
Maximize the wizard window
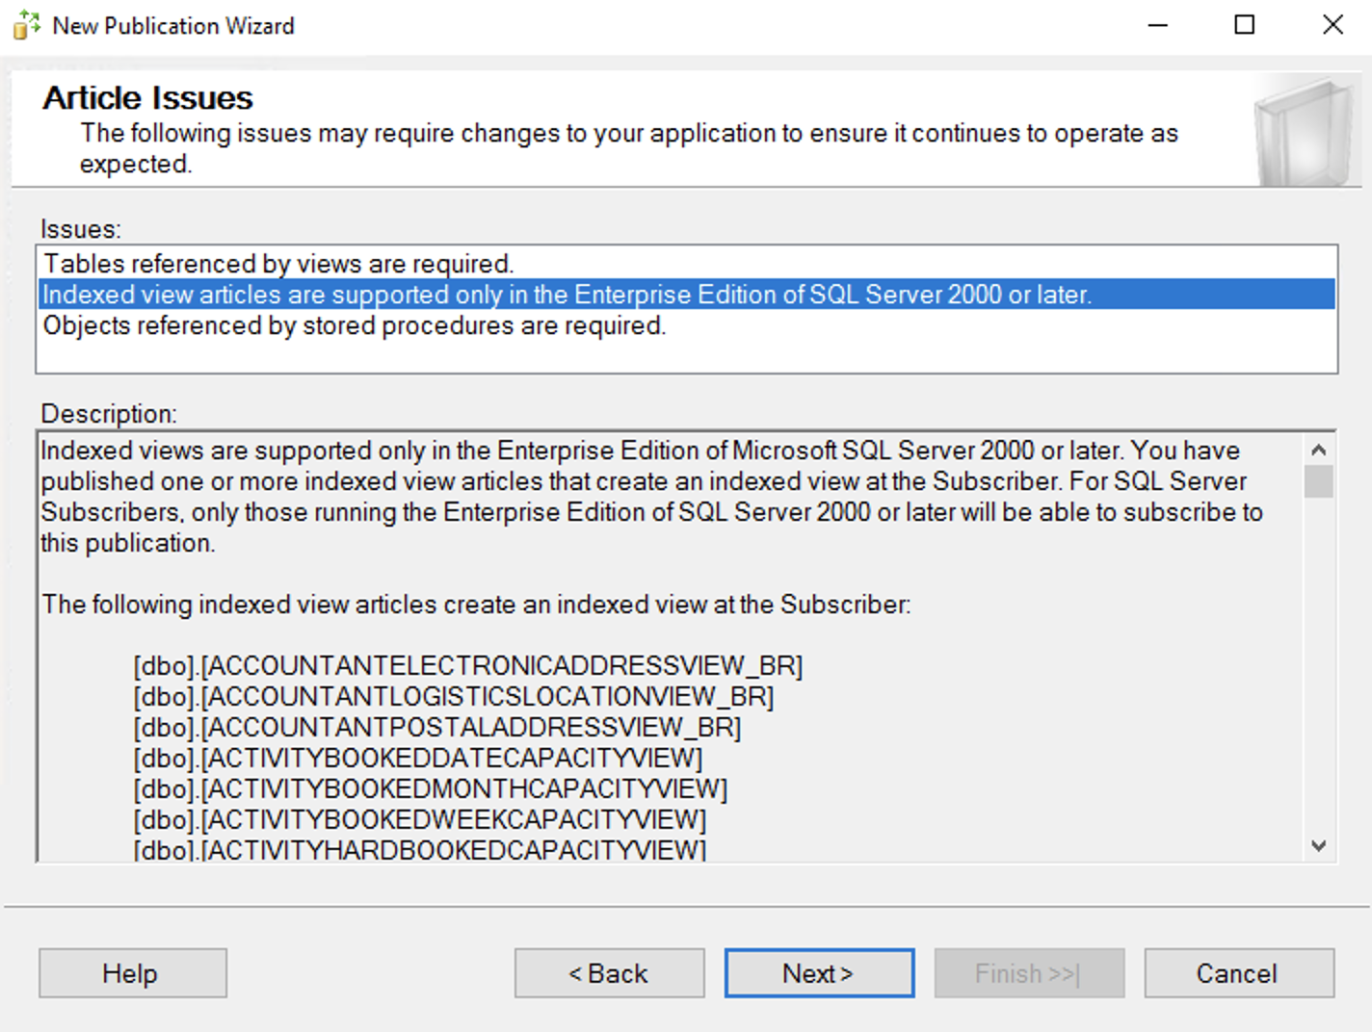click(1245, 25)
